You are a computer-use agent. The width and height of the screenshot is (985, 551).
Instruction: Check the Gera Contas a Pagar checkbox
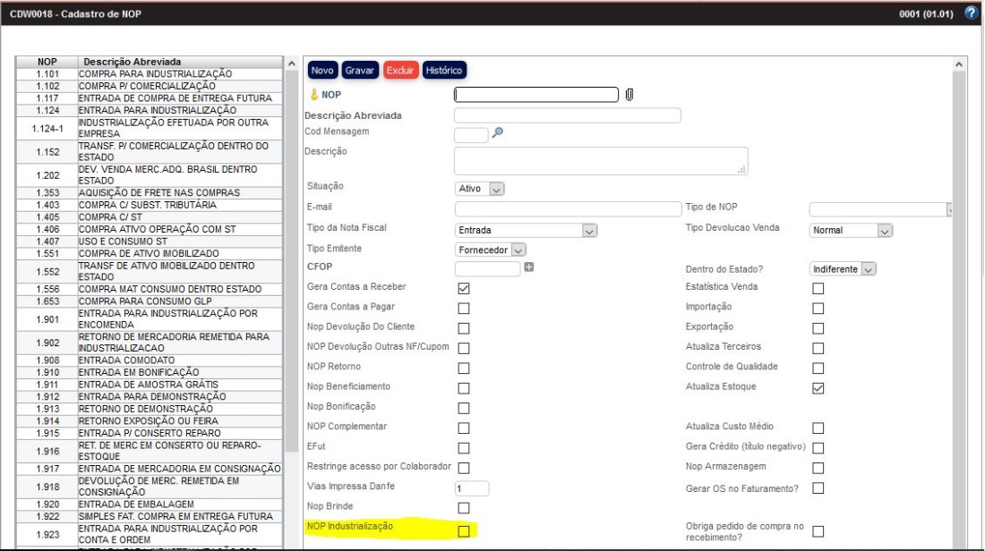464,309
